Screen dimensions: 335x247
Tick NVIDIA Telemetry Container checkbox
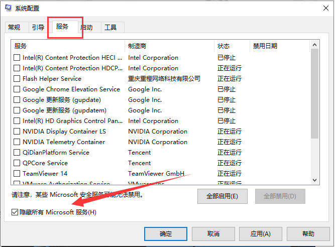point(17,142)
